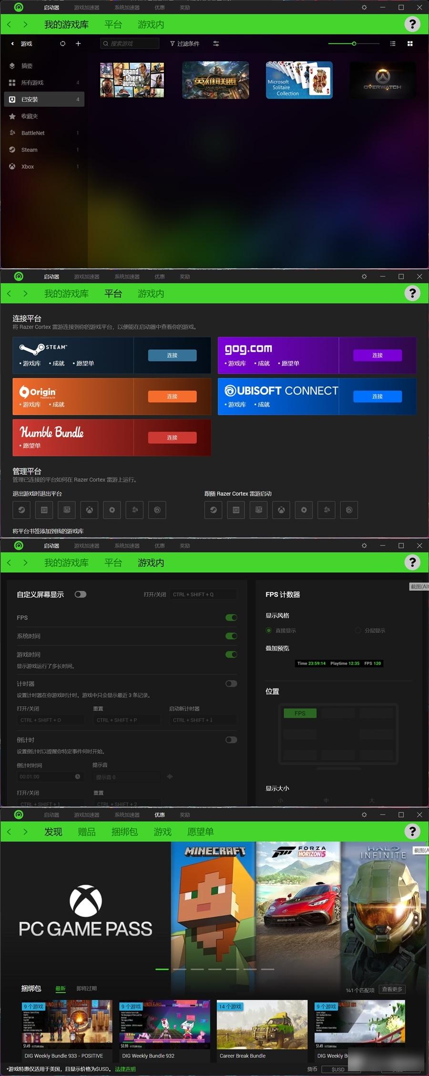Click the star icon beside 收藏夹
Screen dimensions: 429x1076
click(x=12, y=116)
